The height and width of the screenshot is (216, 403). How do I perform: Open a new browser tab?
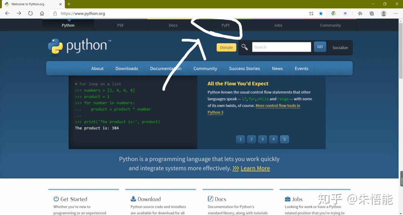click(69, 4)
